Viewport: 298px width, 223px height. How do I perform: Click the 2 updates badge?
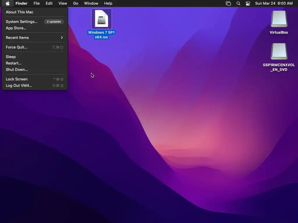(54, 21)
